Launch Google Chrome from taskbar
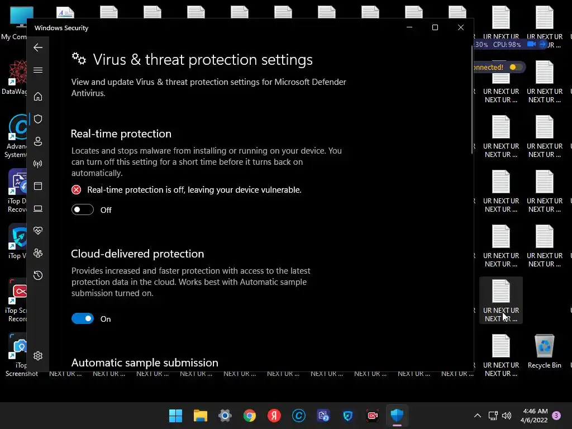The height and width of the screenshot is (429, 572). coord(250,416)
